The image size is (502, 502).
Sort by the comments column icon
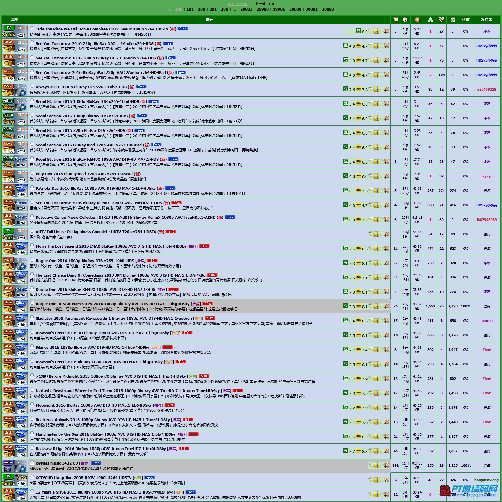pos(395,20)
